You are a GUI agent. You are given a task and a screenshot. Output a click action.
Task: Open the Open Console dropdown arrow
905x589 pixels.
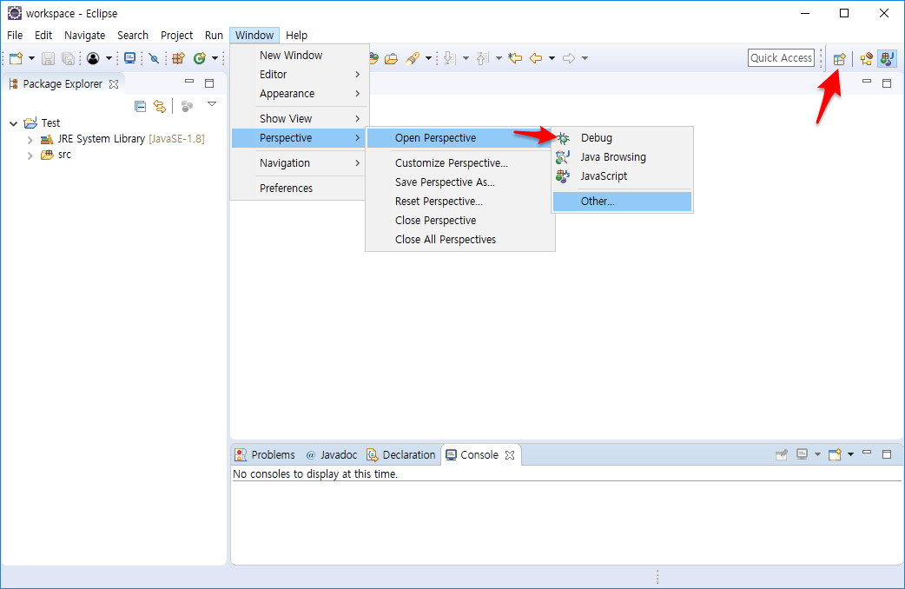tap(851, 455)
